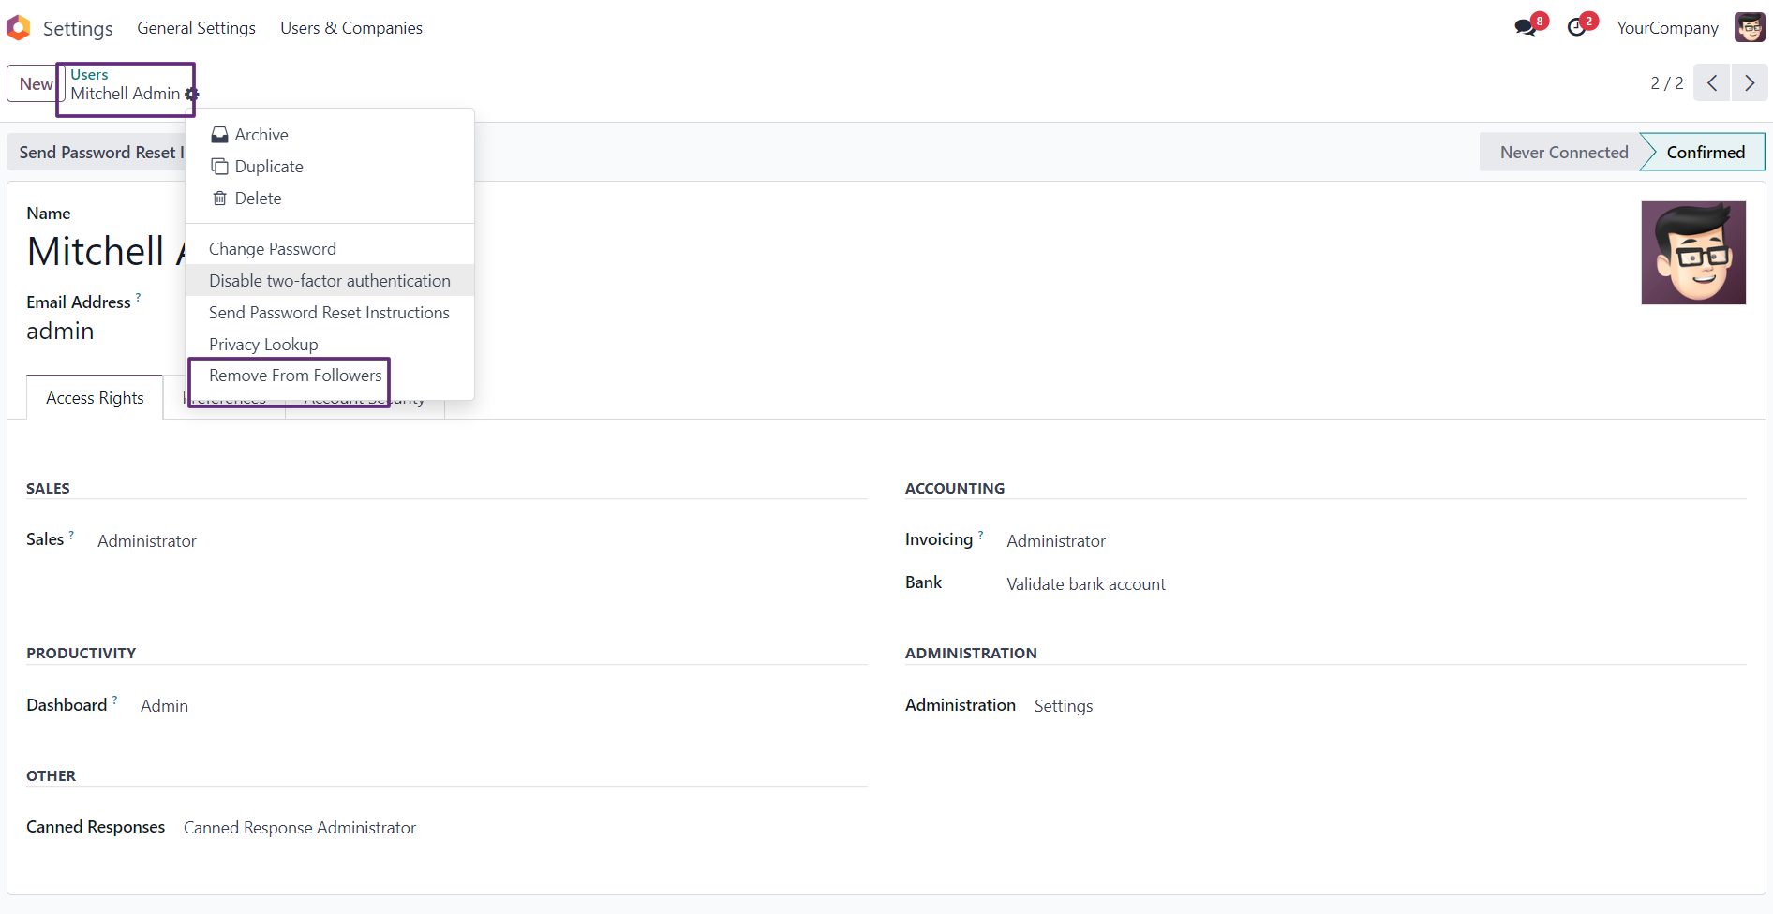Click the Delete trash icon

(x=219, y=199)
